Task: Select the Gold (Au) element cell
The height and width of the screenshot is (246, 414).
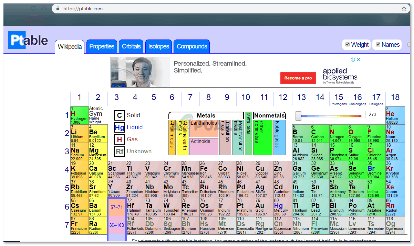Action: 264,207
